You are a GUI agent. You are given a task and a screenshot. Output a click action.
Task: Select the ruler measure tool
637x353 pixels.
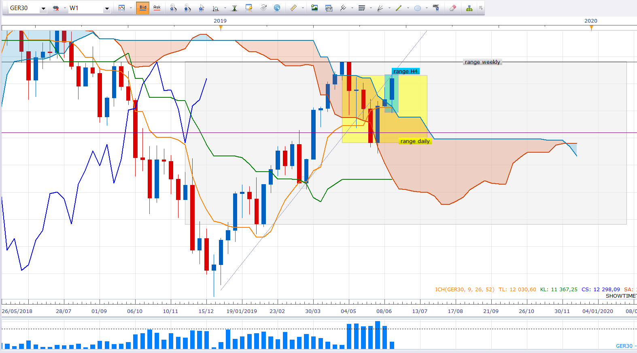293,8
